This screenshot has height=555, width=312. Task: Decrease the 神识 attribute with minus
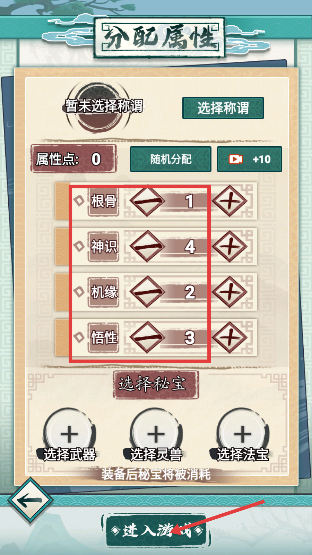tap(147, 247)
